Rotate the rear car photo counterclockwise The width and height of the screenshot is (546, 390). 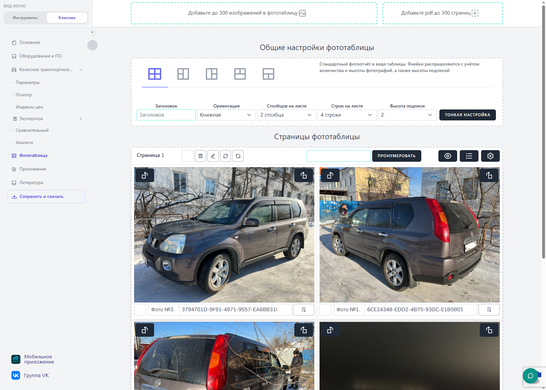click(145, 330)
